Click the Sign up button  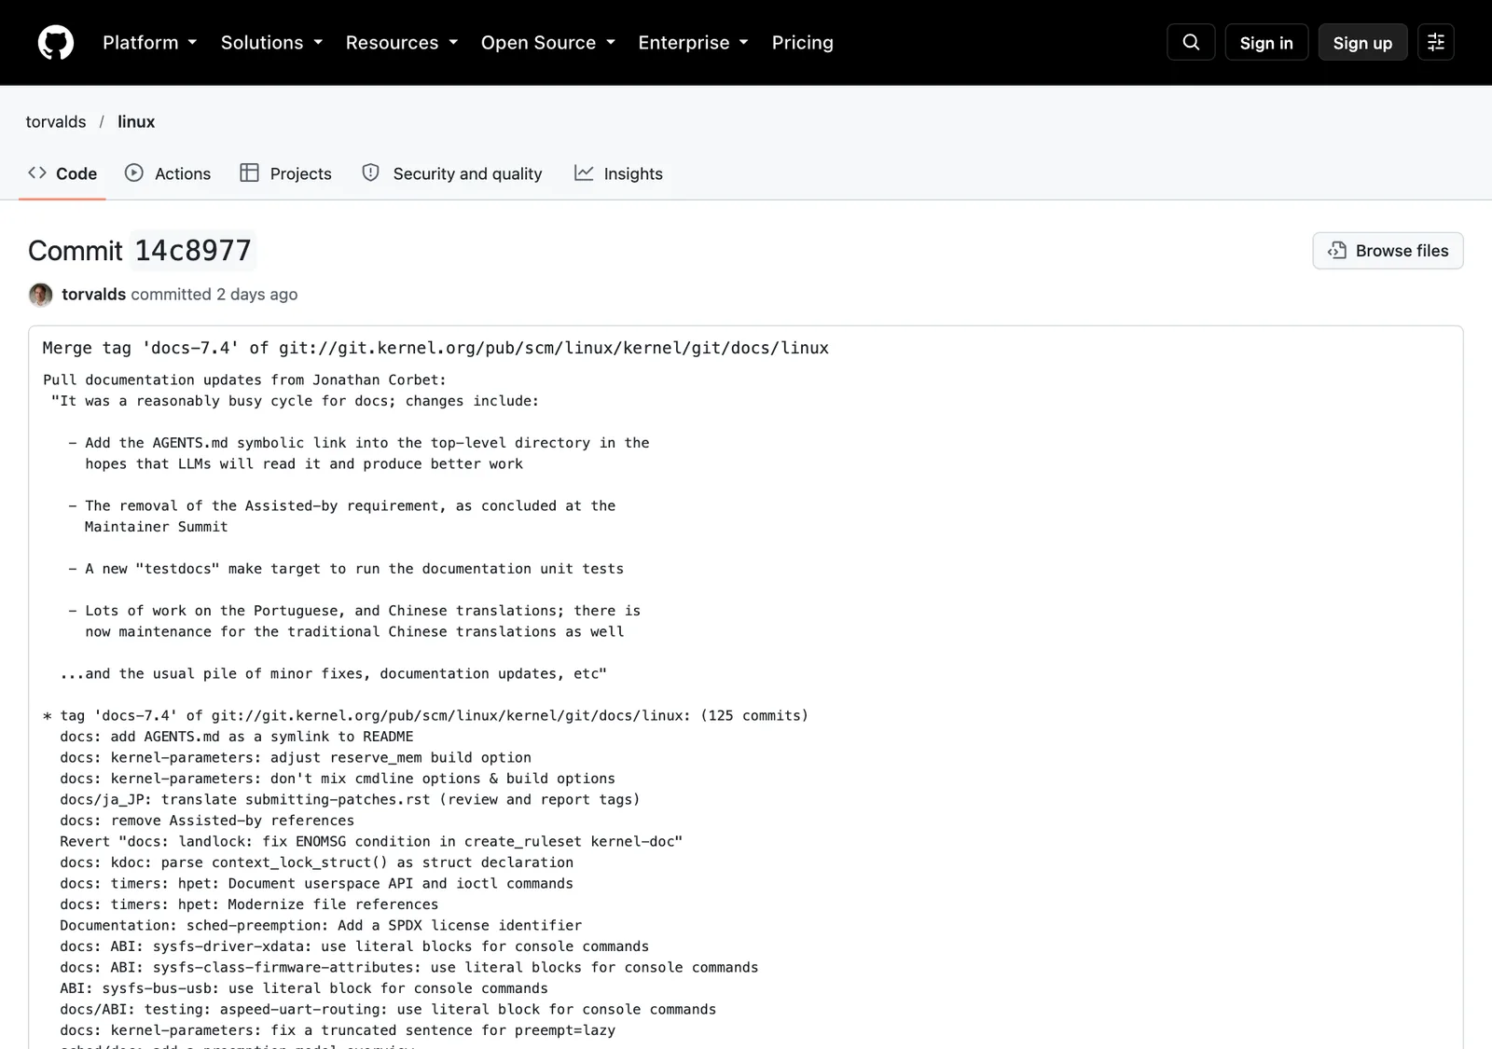tap(1362, 43)
